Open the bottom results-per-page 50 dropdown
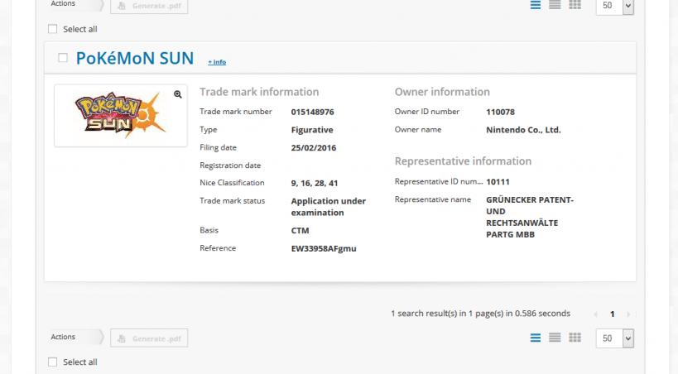 614,338
